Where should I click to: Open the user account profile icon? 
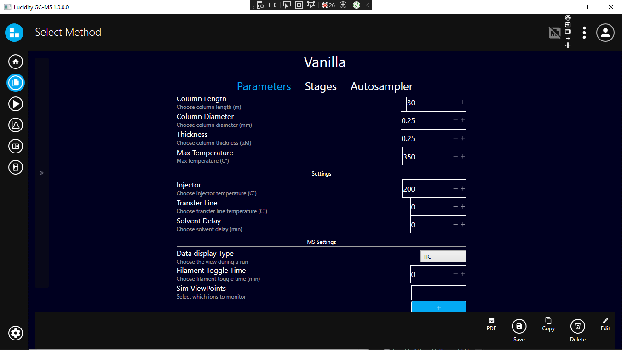[605, 33]
